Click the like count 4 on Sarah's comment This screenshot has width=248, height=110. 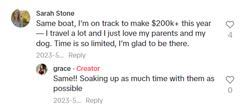point(230,35)
